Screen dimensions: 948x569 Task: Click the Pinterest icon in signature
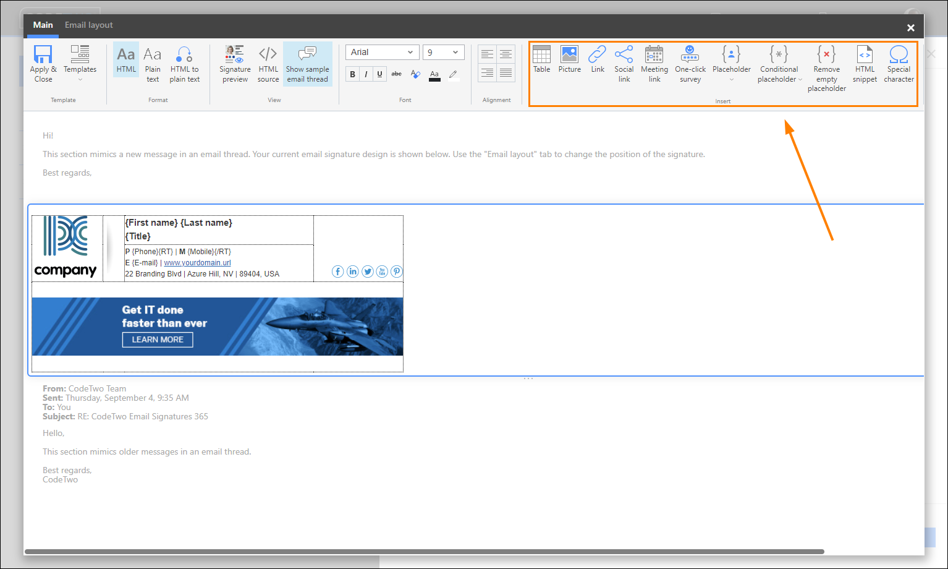[397, 272]
